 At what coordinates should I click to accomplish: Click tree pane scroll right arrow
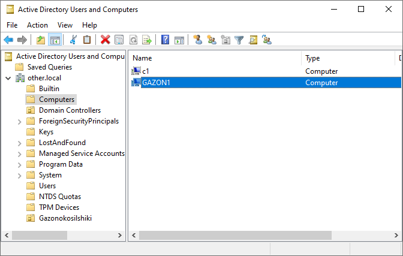click(x=120, y=235)
